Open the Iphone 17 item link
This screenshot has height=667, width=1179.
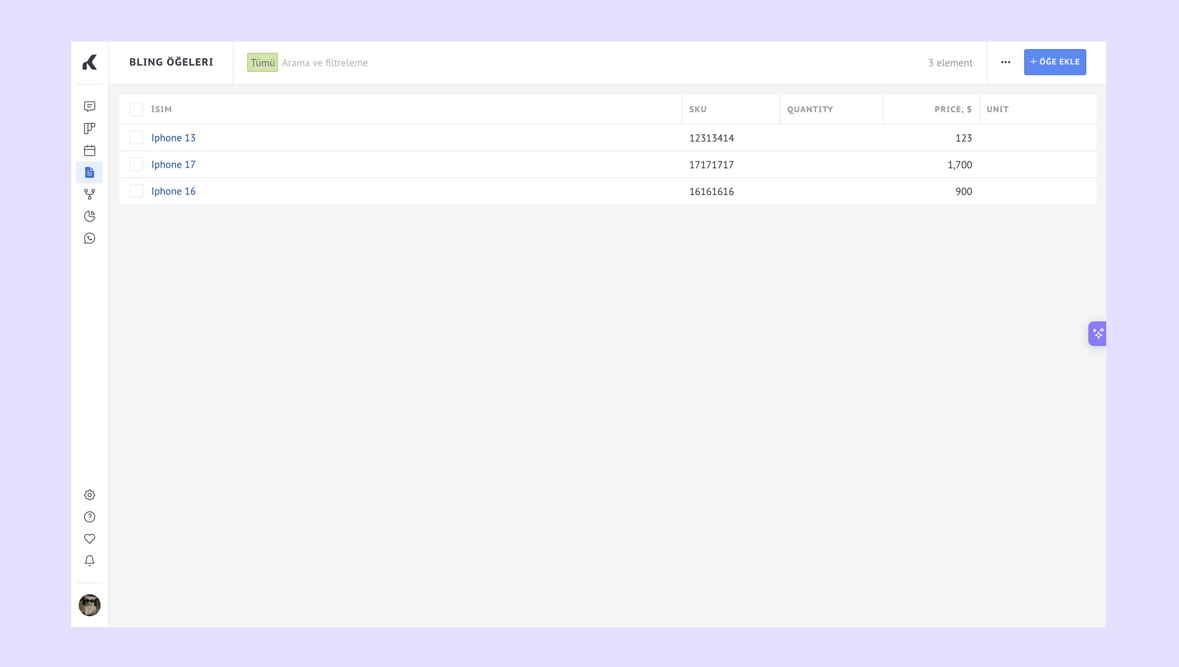tap(173, 165)
